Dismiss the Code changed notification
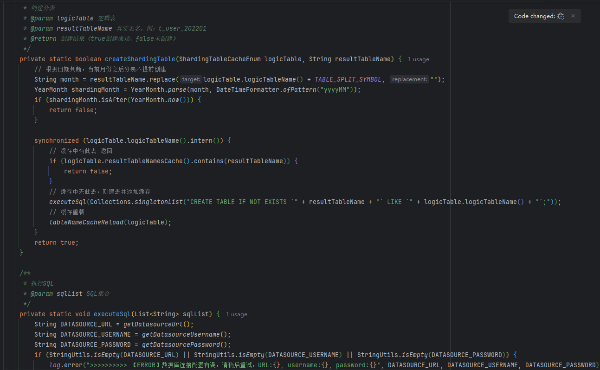Image resolution: width=600 pixels, height=370 pixels. (x=573, y=16)
